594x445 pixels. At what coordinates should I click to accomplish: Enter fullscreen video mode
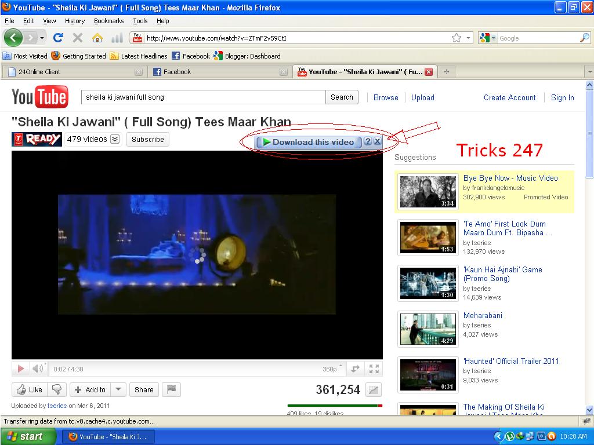coord(374,369)
